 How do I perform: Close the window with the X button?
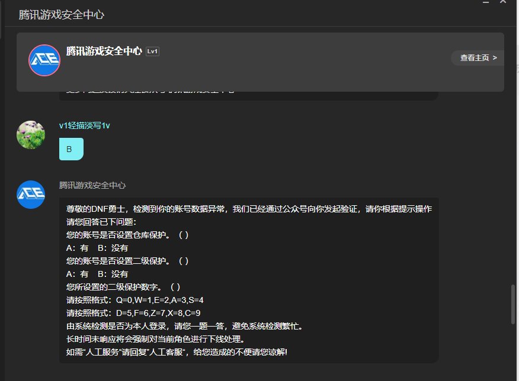point(503,2)
